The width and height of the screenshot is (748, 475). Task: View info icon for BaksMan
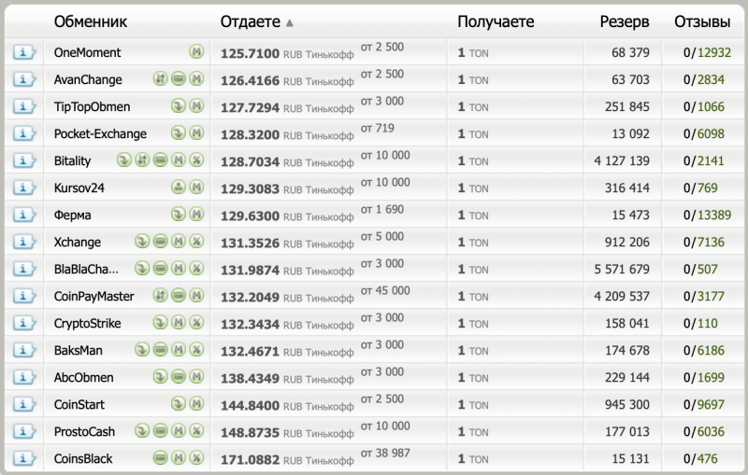[x=24, y=350]
